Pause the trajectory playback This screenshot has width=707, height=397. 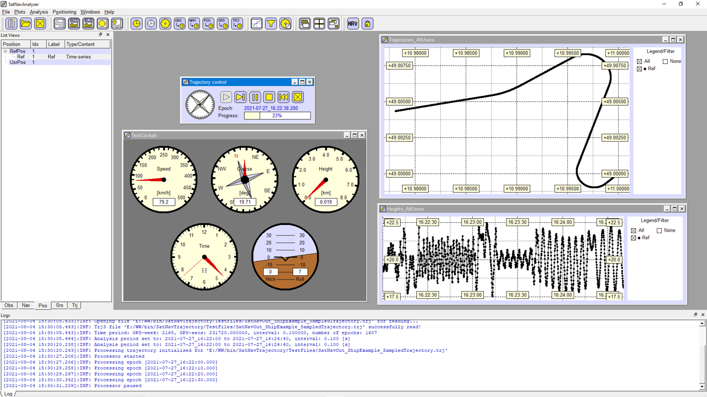click(255, 97)
